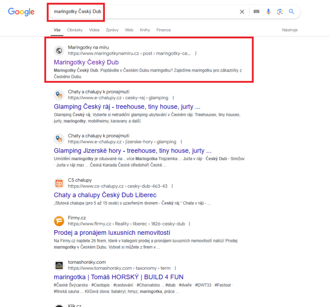
Task: Open the Nástroje search tools
Action: pyautogui.click(x=290, y=30)
